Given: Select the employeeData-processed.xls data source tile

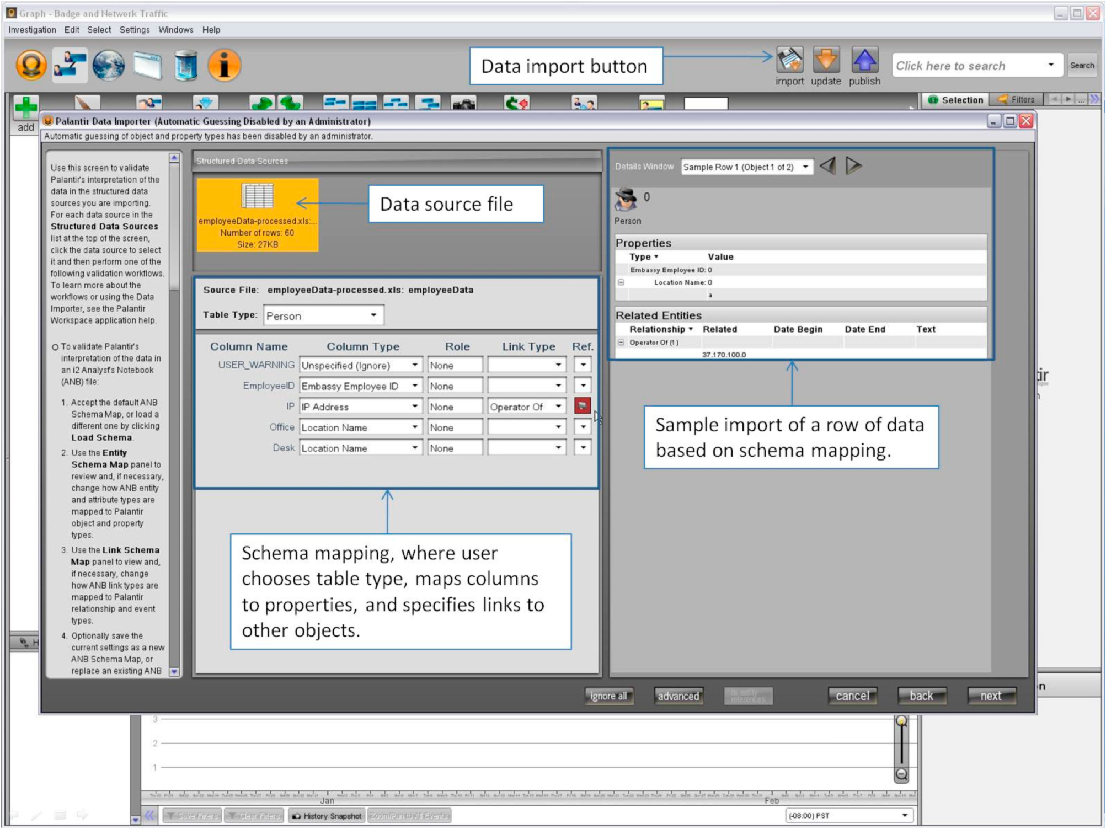Looking at the screenshot, I should pos(257,215).
